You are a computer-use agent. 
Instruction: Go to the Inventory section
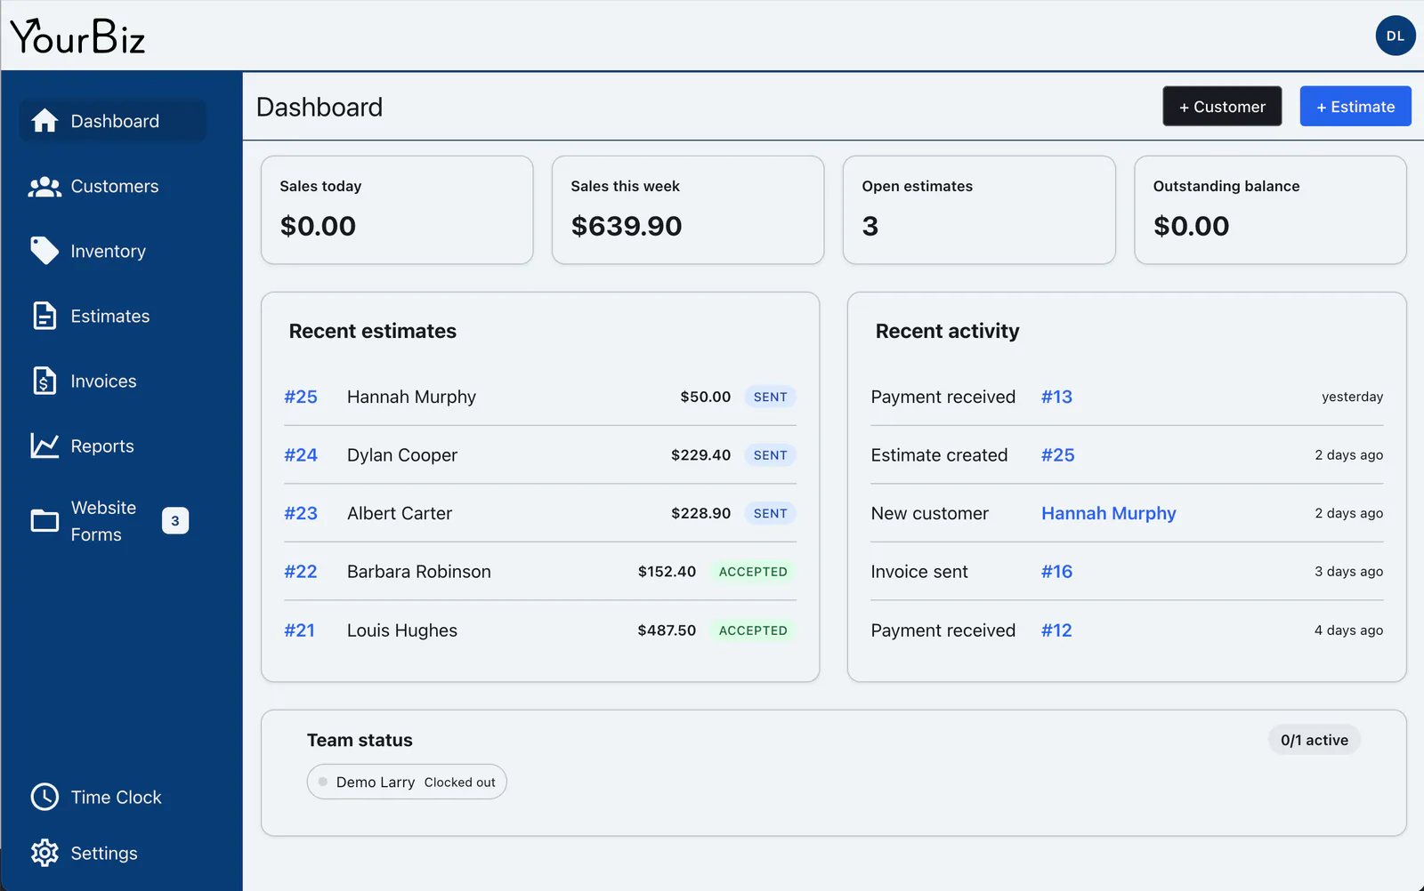pos(113,252)
